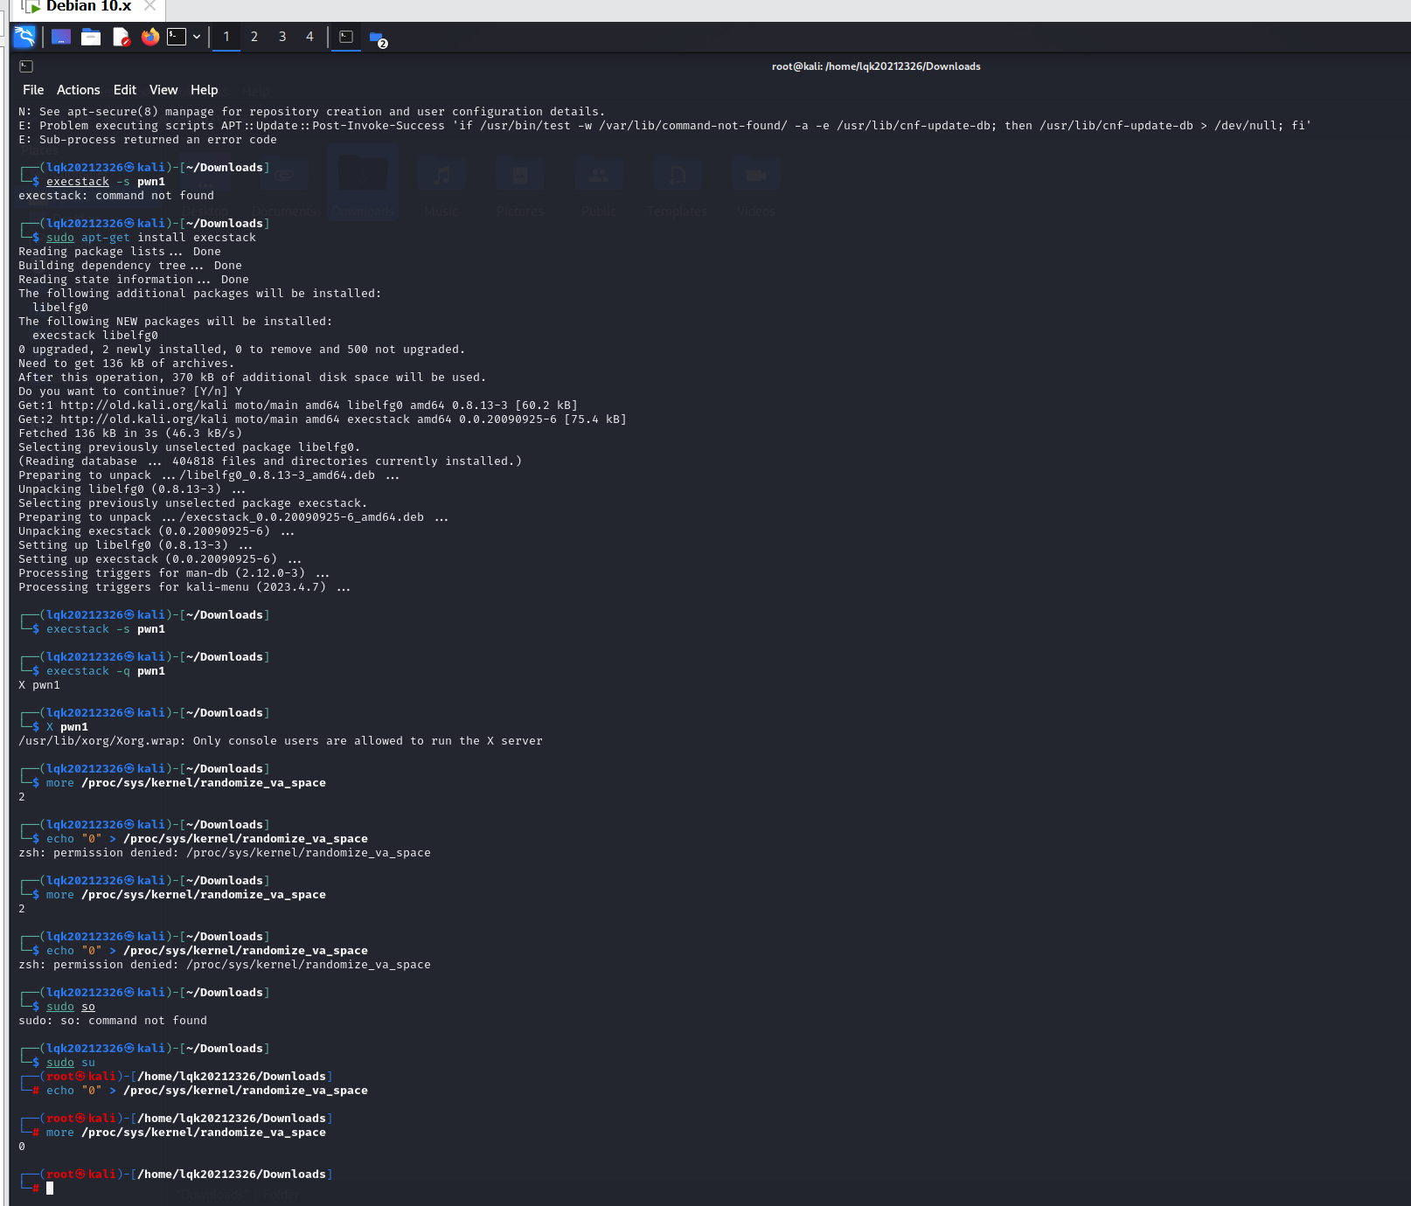
Task: Click '0 upgraded, 2 newly installed' line
Action: pos(242,350)
